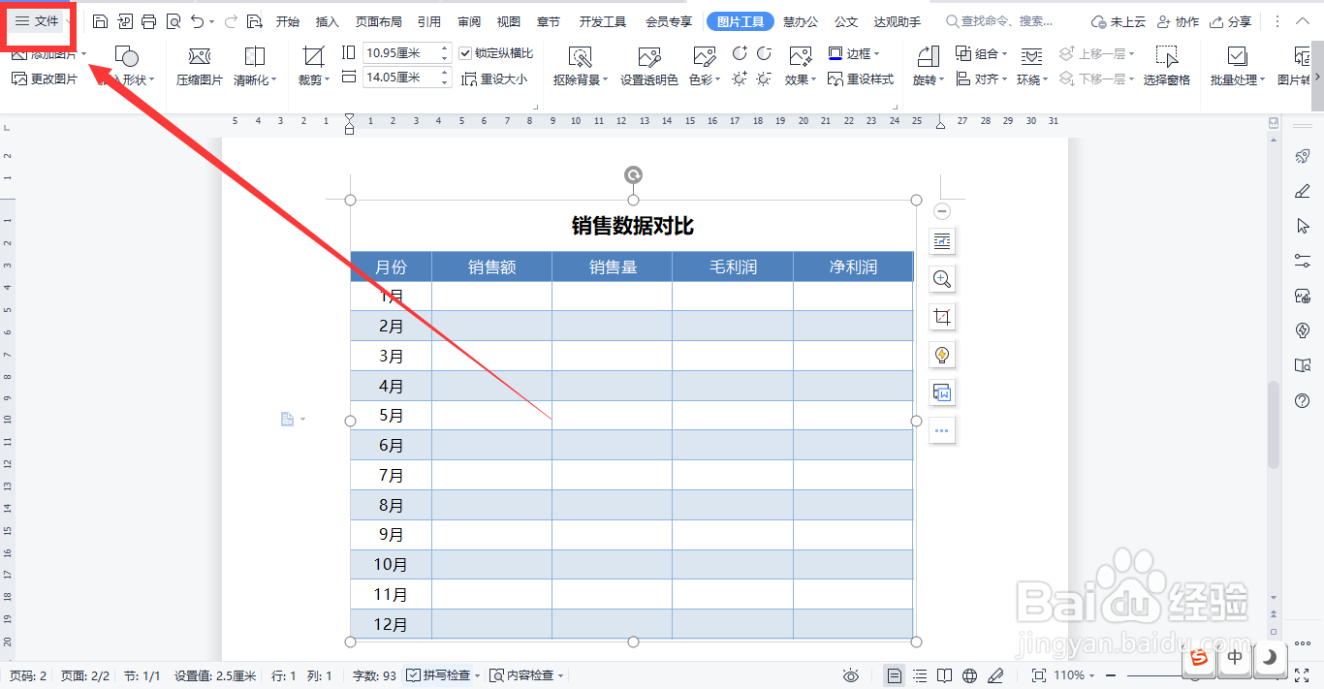The width and height of the screenshot is (1324, 689).
Task: Click the layout options icon beside picture
Action: pos(941,241)
